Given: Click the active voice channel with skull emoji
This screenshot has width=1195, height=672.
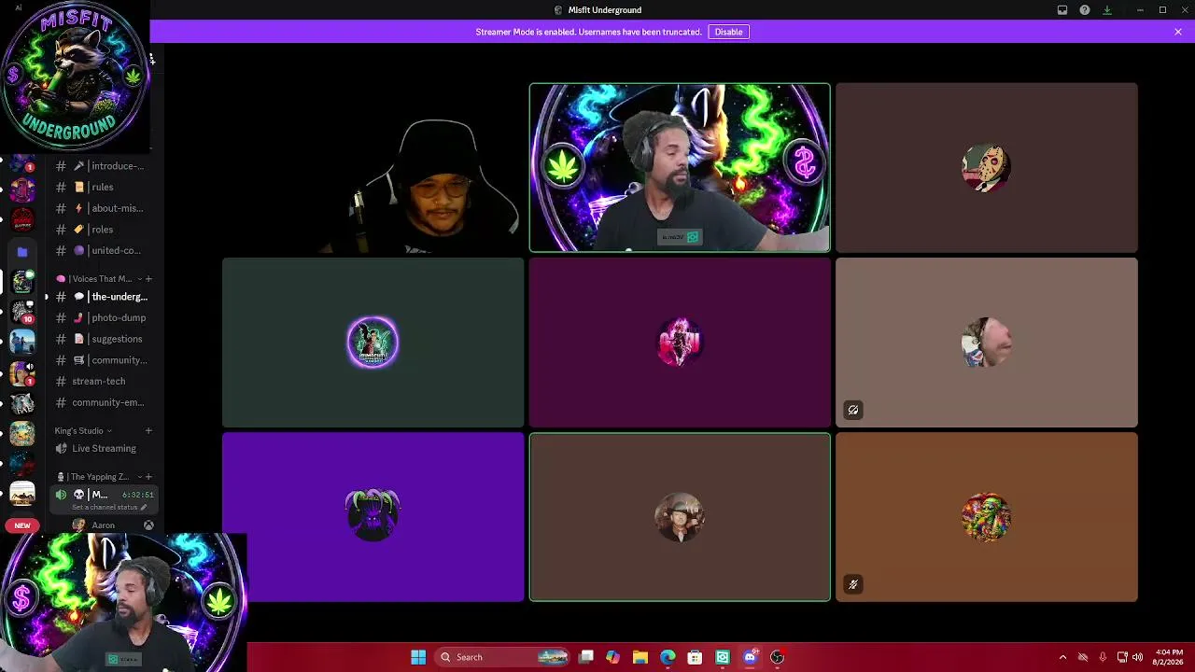Looking at the screenshot, I should coord(103,495).
